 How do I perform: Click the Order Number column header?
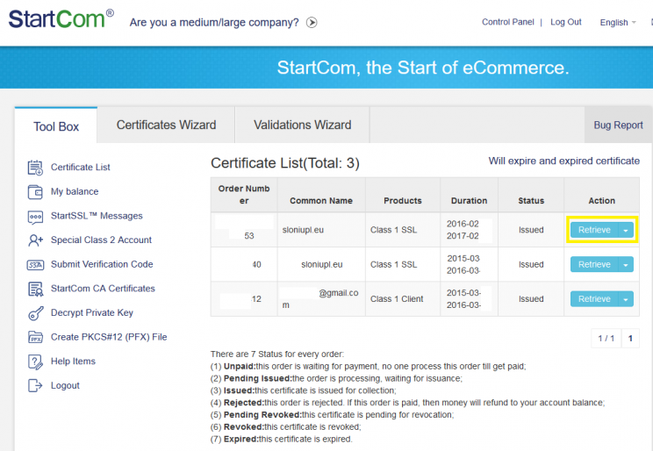(x=244, y=195)
